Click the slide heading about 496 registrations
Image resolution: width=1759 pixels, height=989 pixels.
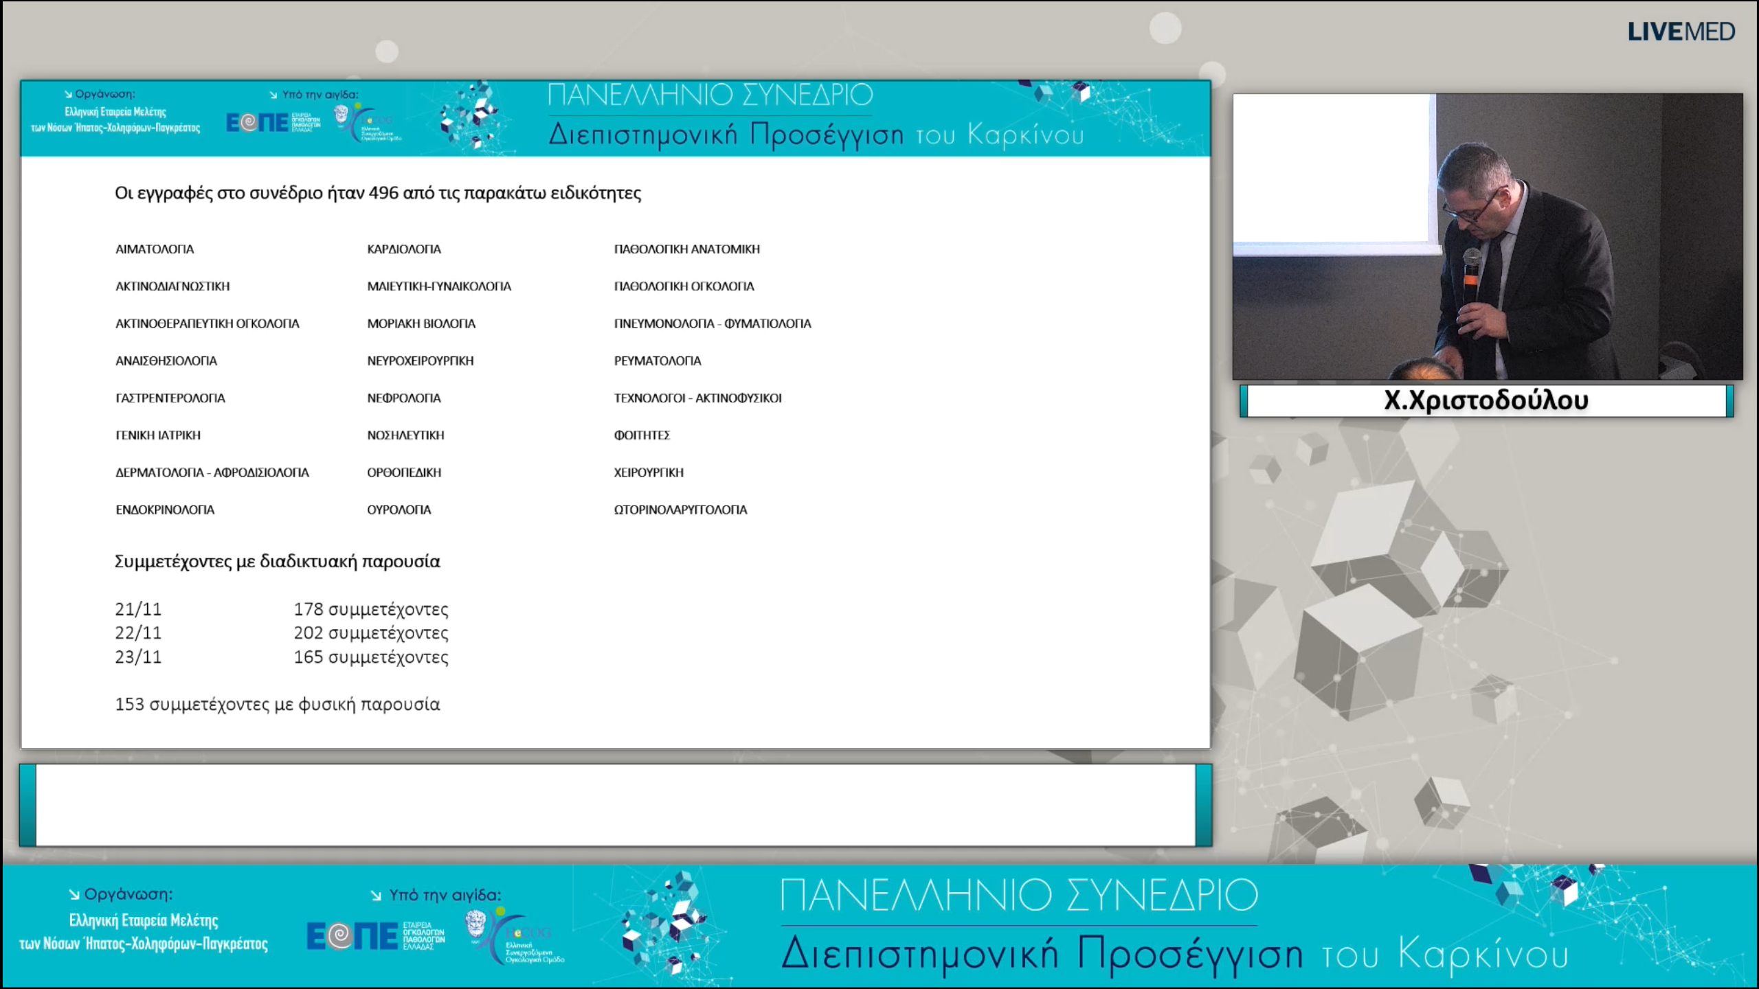[378, 193]
